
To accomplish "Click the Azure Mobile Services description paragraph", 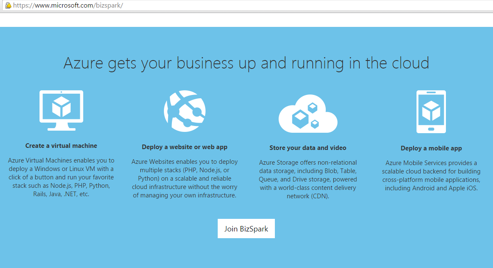I will pos(431,176).
